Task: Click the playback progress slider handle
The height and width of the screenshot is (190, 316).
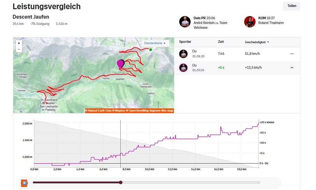Action: coord(121,182)
